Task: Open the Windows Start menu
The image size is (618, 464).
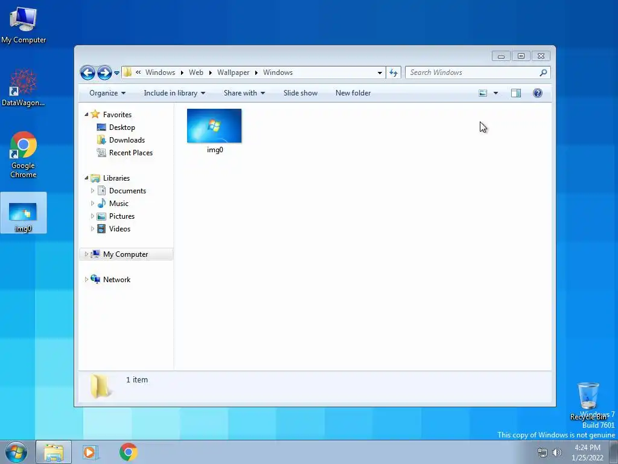Action: point(16,452)
